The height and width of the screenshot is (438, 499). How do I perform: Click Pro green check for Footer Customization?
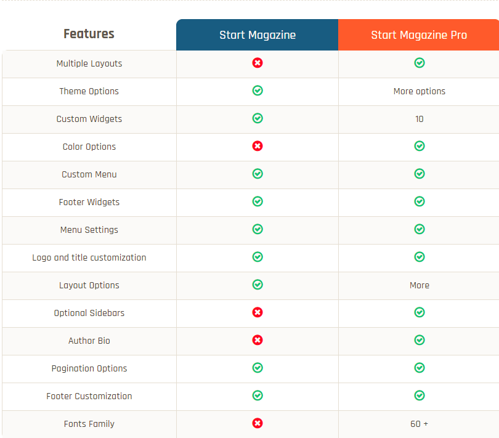[419, 395]
